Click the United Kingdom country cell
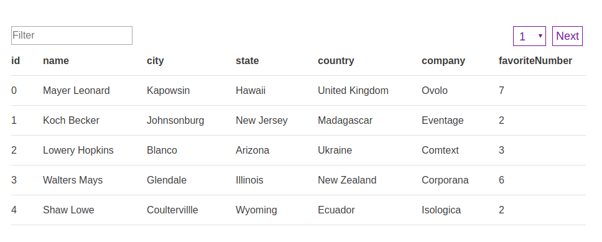602x242 pixels. click(353, 91)
